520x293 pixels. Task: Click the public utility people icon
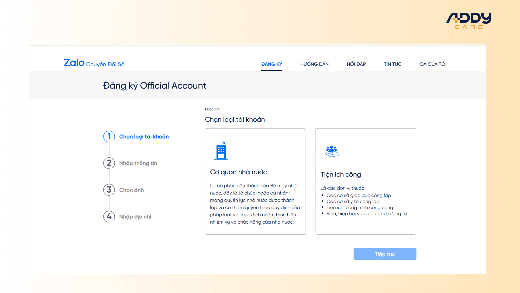tap(332, 151)
